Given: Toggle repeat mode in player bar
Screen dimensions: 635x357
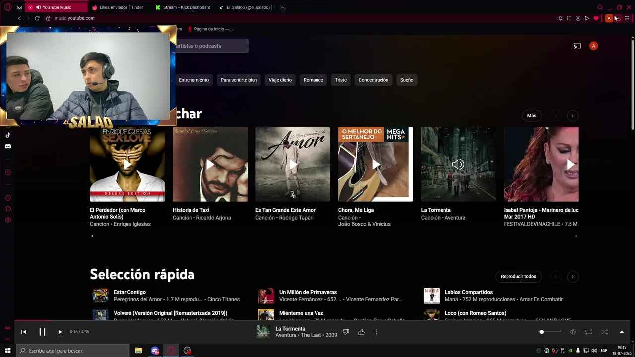Looking at the screenshot, I should (588, 332).
